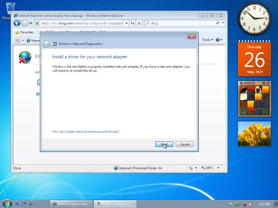Click Switch Between Windows quick launch icon
The height and width of the screenshot is (208, 278).
(24, 204)
